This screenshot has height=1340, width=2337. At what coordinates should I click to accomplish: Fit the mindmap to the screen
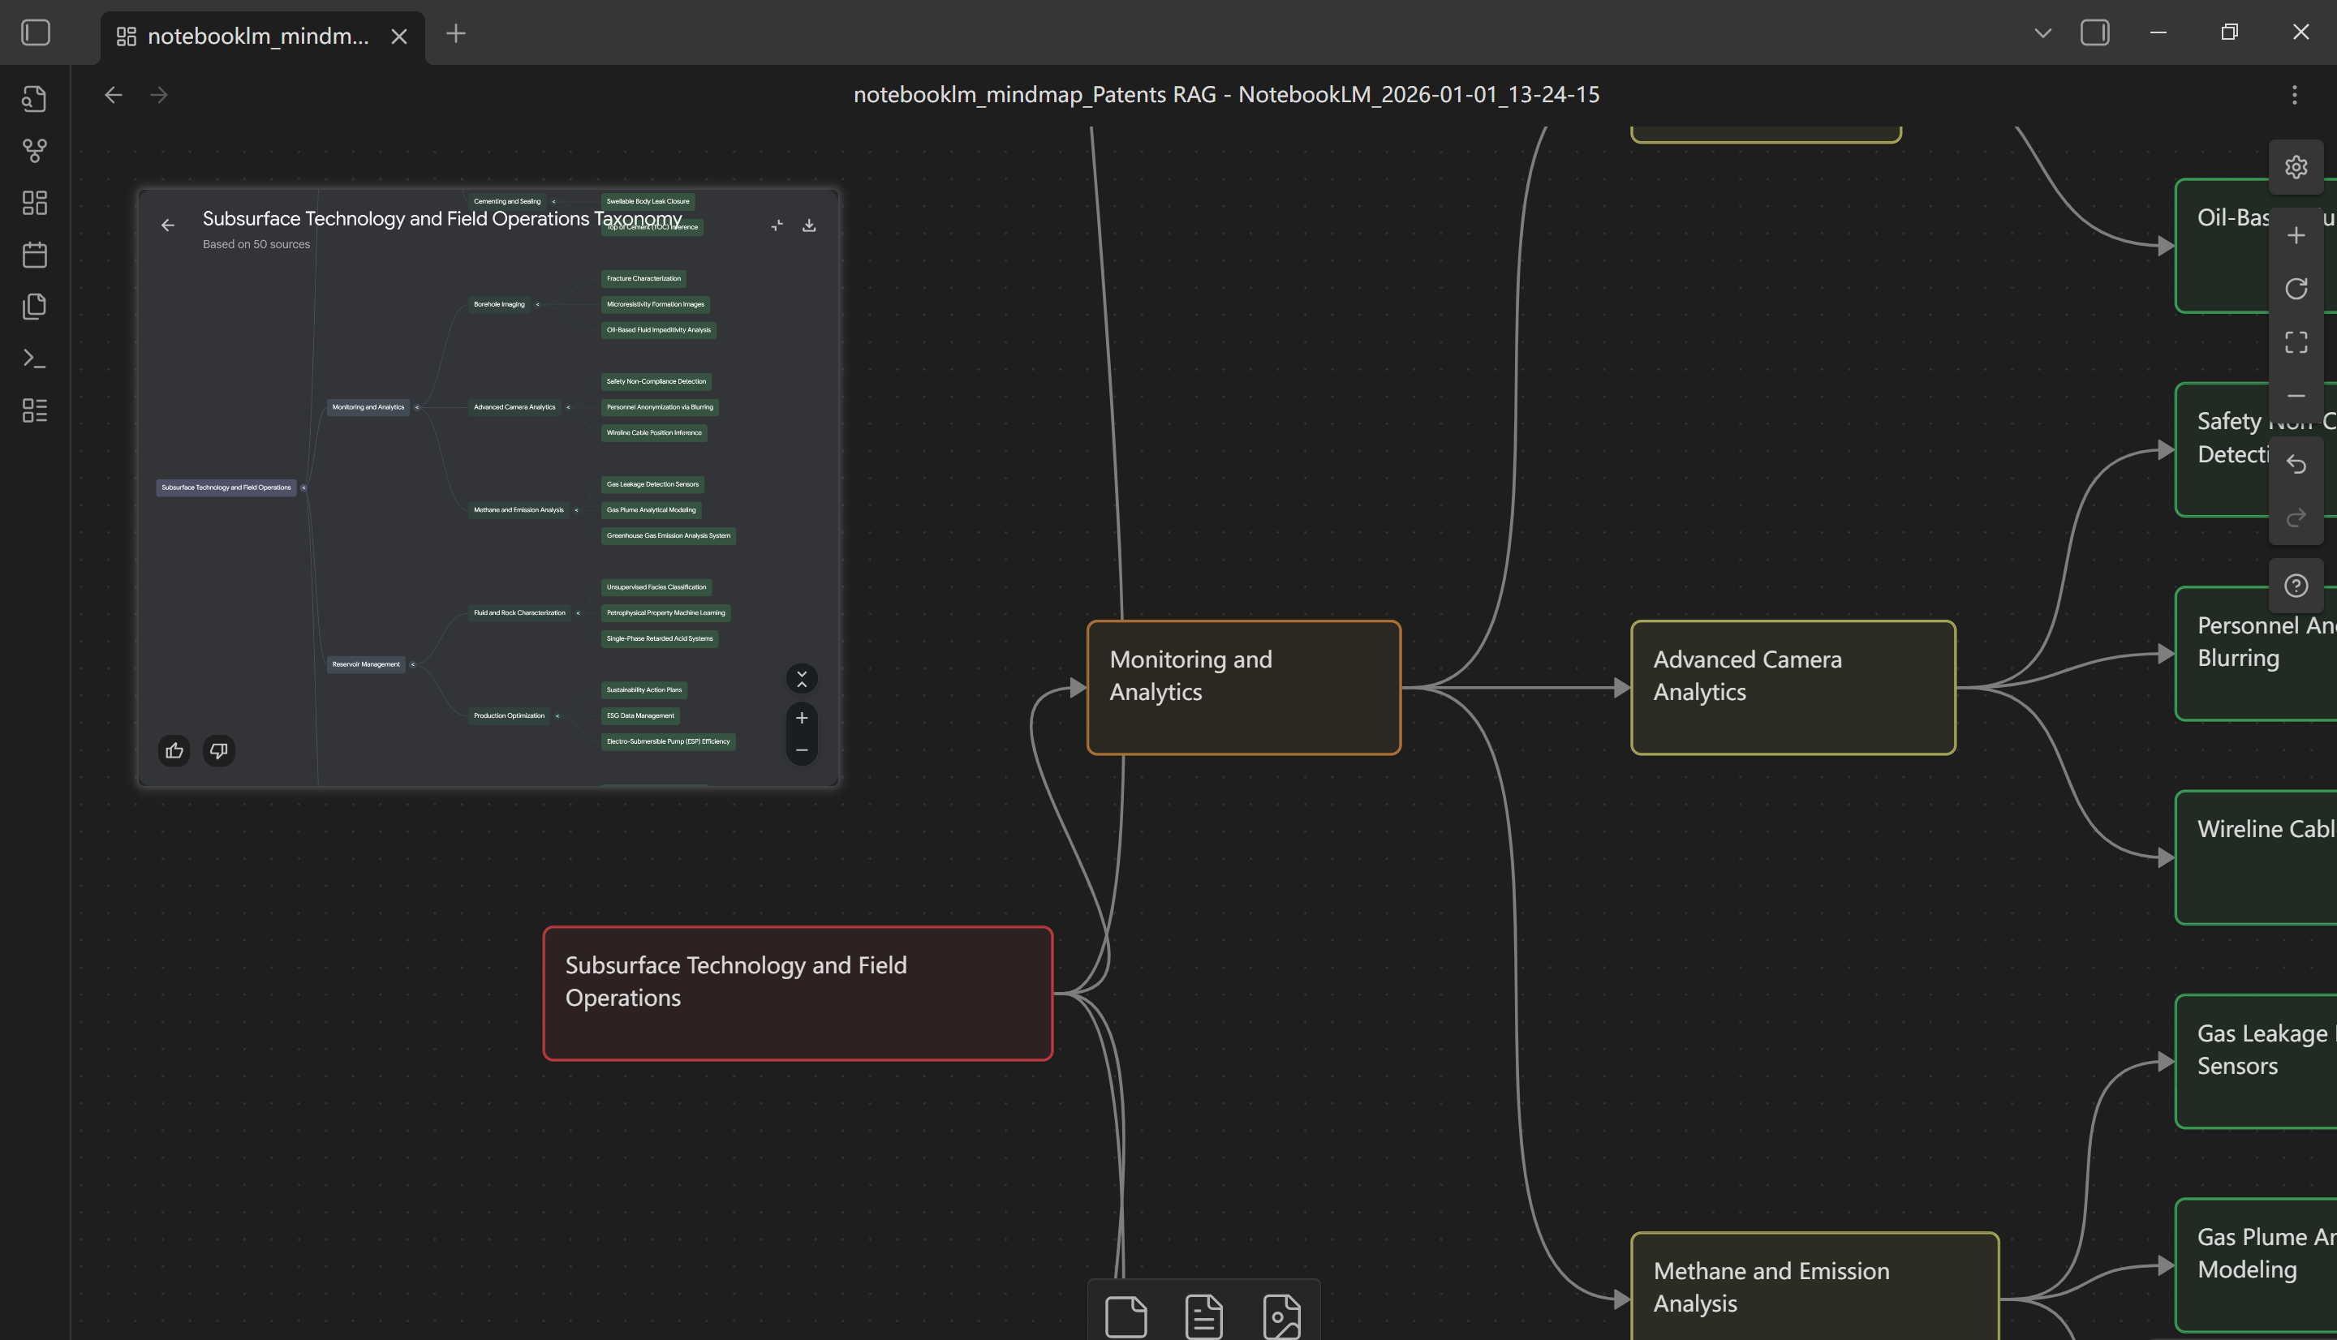2296,341
